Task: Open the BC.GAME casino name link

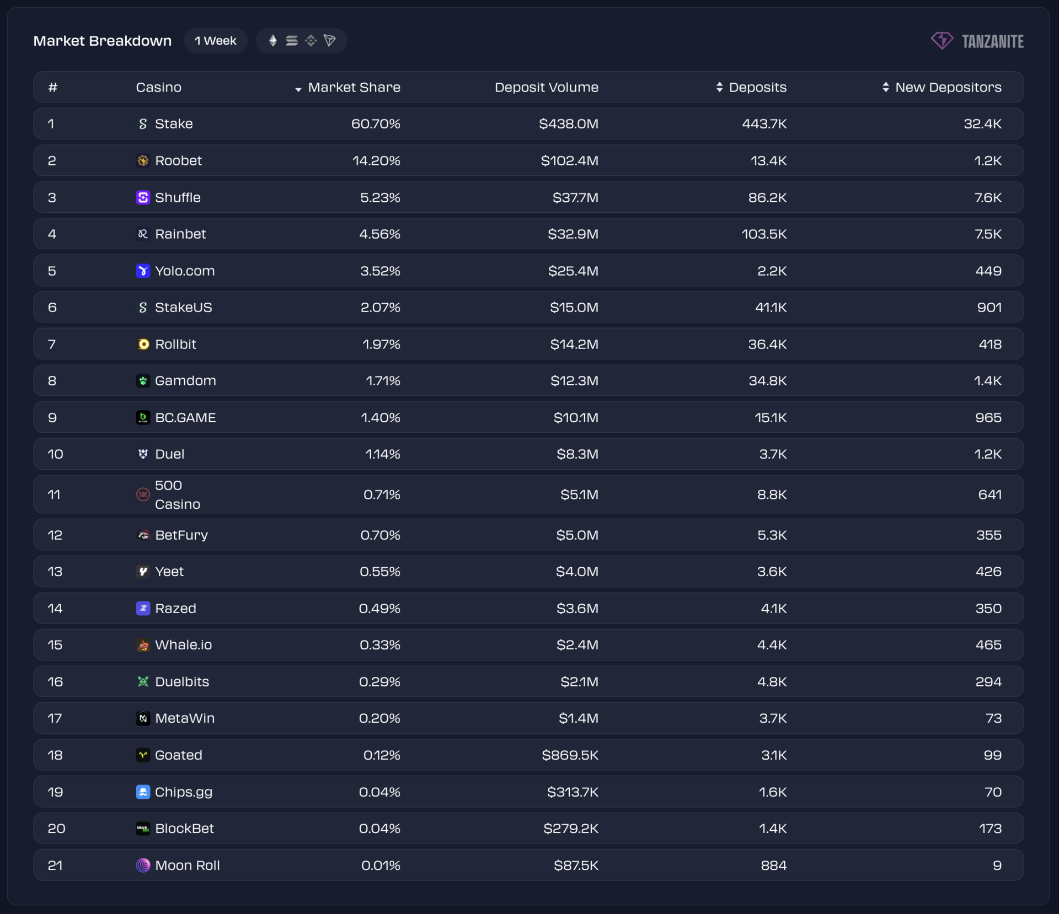Action: pyautogui.click(x=185, y=417)
